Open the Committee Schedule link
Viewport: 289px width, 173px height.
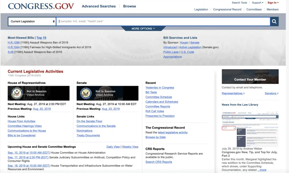[x=159, y=97]
